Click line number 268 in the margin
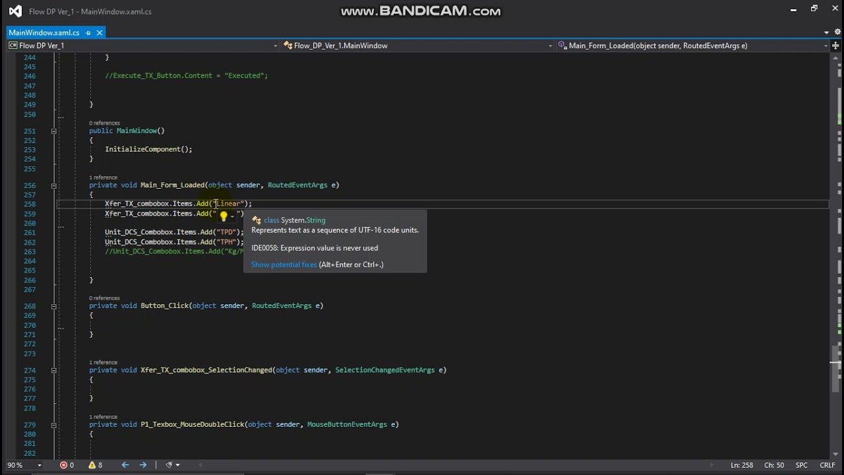 tap(30, 306)
